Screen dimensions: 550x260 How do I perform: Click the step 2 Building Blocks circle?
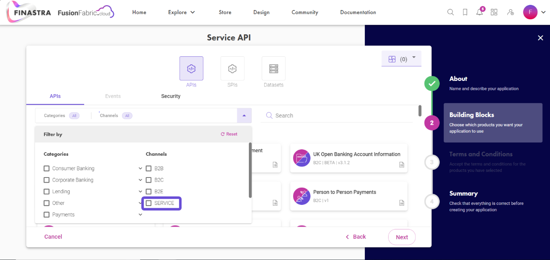click(432, 123)
